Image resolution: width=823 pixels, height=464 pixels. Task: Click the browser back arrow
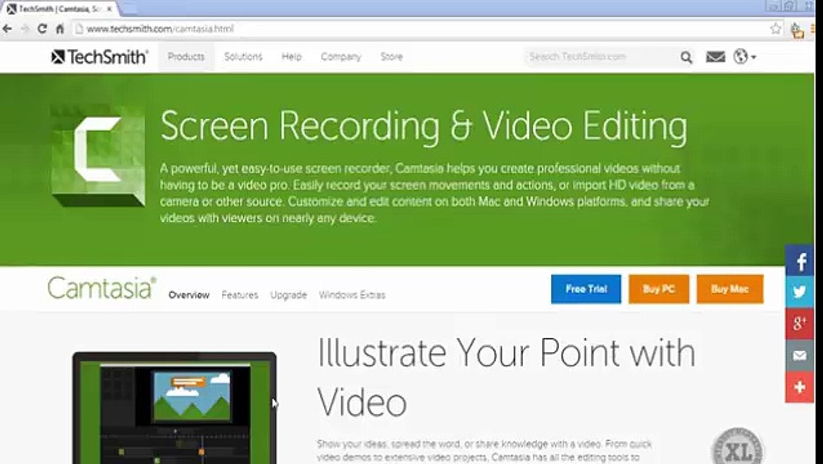(x=8, y=29)
